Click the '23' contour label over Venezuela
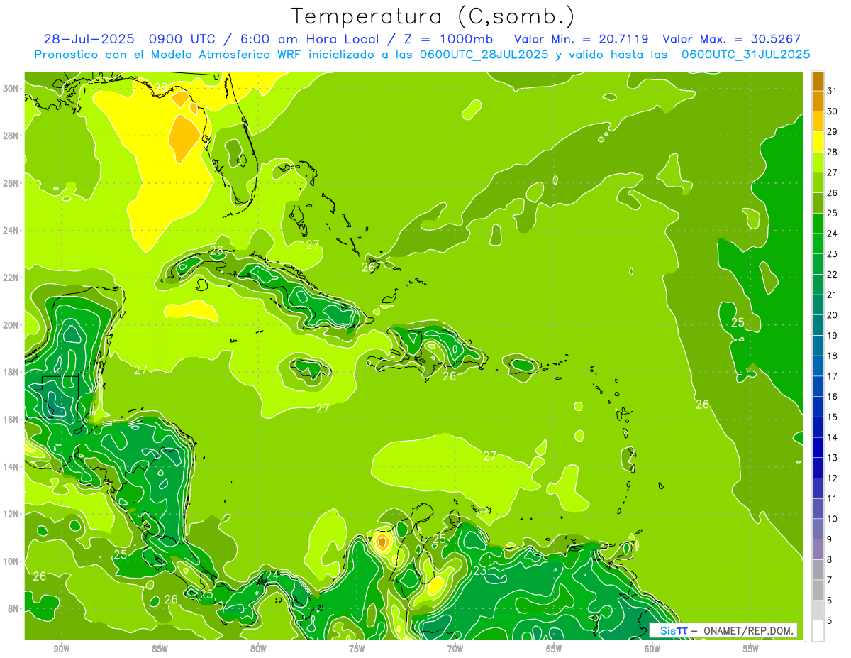851x658 pixels. click(480, 571)
